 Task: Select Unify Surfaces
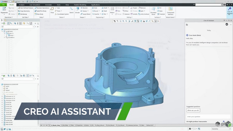(143, 14)
